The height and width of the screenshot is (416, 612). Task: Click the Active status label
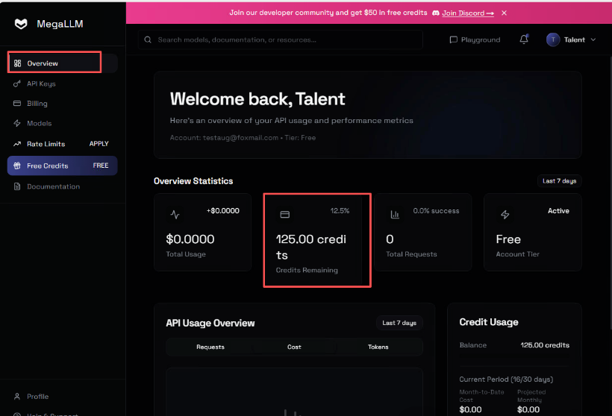click(x=558, y=211)
